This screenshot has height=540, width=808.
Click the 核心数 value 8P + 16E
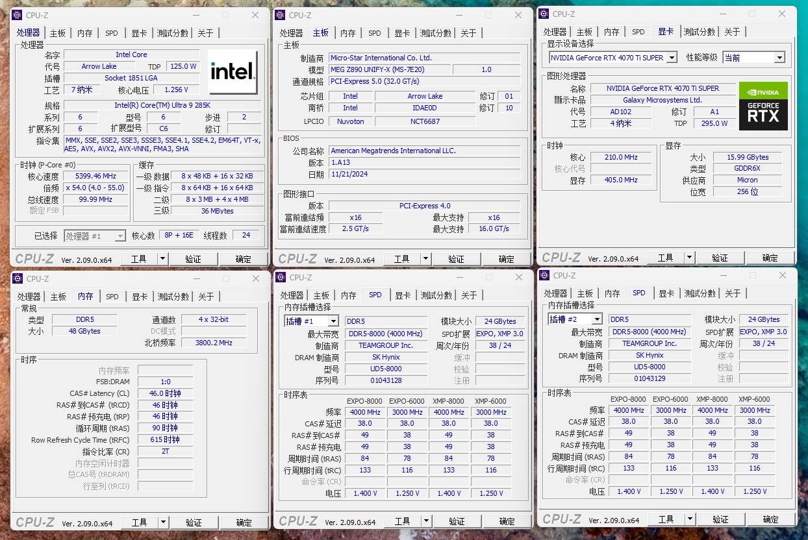pyautogui.click(x=179, y=236)
